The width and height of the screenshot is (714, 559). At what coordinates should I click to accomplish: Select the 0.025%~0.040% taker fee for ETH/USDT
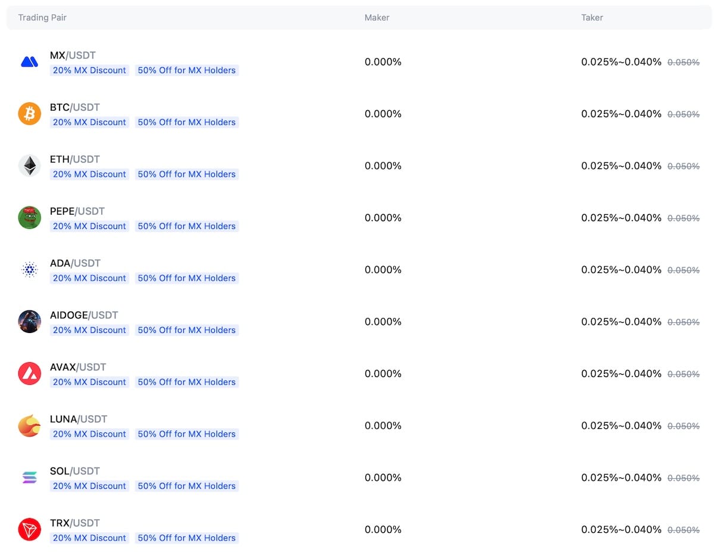tap(621, 166)
